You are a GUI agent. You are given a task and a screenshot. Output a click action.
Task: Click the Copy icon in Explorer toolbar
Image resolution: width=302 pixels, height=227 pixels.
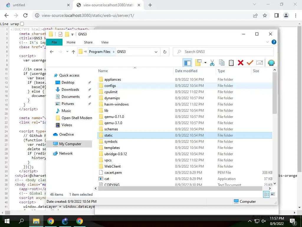(222, 63)
